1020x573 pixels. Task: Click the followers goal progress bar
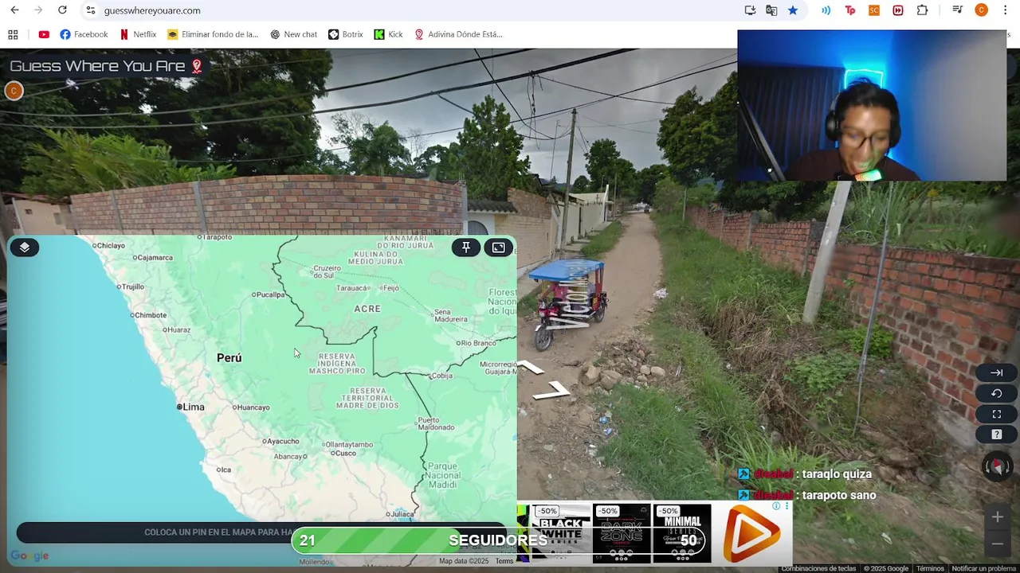[x=497, y=540]
